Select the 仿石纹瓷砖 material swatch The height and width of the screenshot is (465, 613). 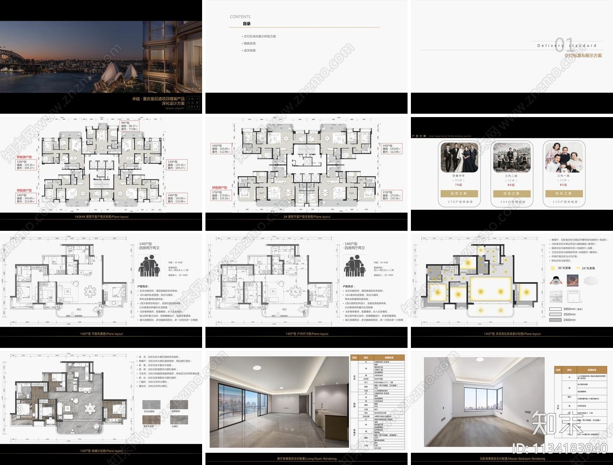coord(151,405)
